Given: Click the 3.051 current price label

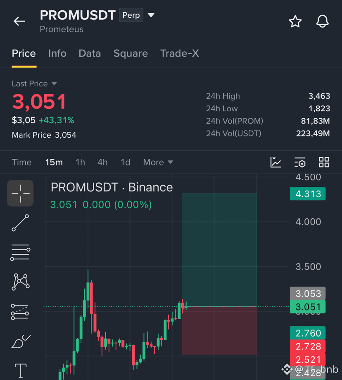Looking at the screenshot, I should click(308, 307).
